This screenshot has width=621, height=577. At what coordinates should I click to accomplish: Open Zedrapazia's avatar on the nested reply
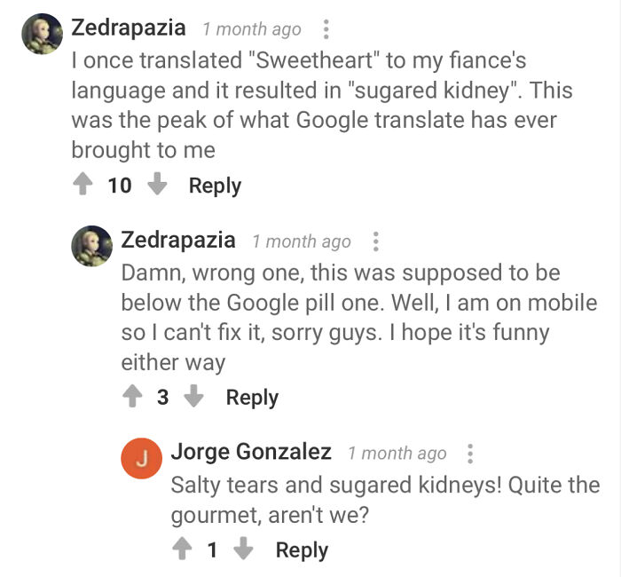point(91,245)
